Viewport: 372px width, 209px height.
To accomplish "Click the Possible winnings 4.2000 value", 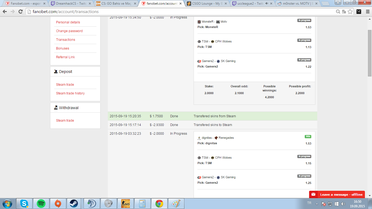I will (x=269, y=97).
